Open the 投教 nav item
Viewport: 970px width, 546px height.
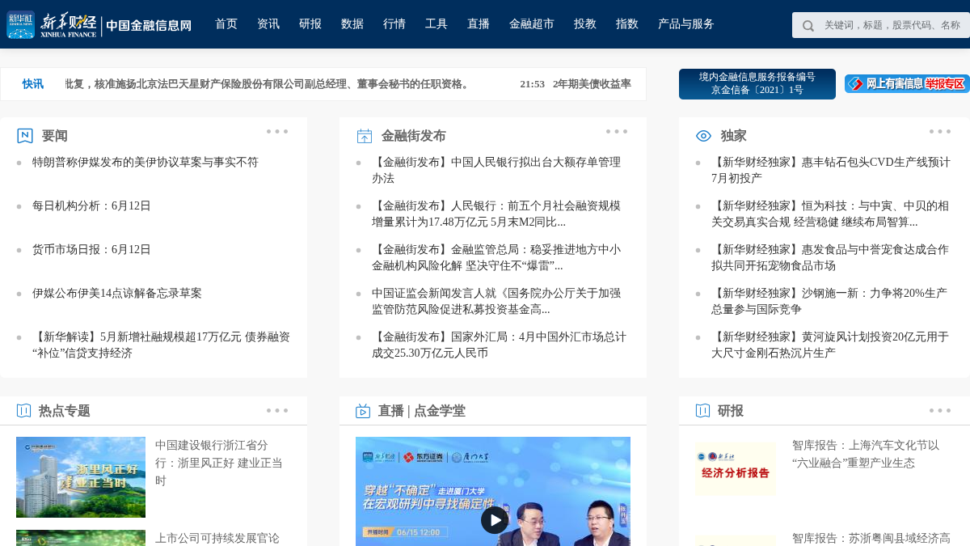585,24
